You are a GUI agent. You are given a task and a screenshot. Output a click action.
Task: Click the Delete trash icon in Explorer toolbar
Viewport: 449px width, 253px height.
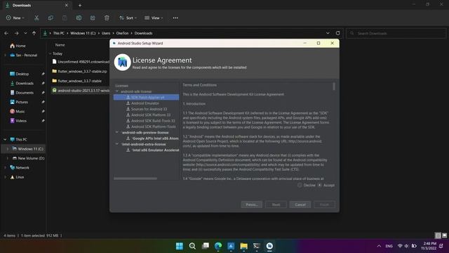pyautogui.click(x=107, y=18)
